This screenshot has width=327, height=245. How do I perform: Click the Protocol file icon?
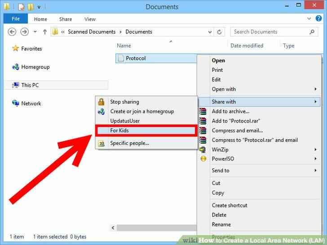click(121, 58)
